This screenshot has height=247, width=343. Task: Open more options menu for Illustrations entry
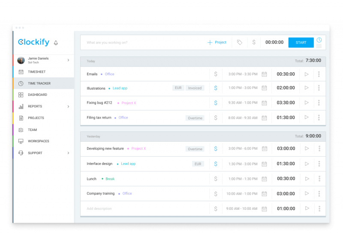pos(319,88)
